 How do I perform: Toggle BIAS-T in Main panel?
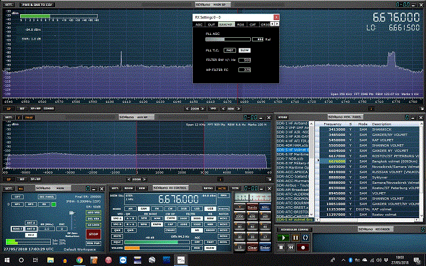tap(17, 229)
